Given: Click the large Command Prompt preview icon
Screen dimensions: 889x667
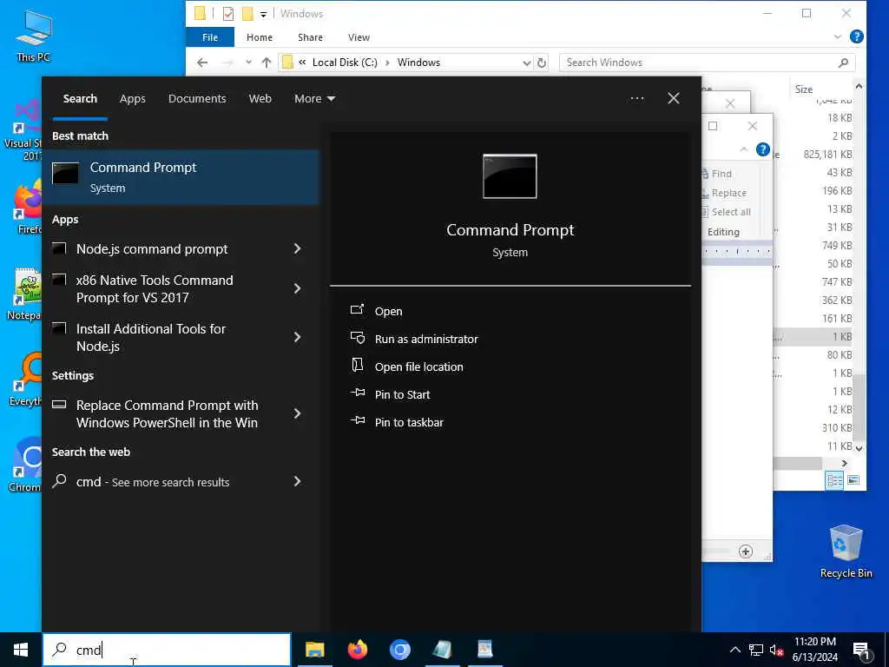Looking at the screenshot, I should (x=510, y=176).
